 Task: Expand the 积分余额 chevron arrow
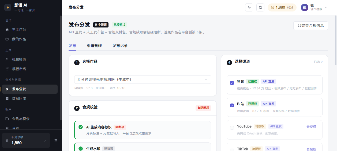45,140
